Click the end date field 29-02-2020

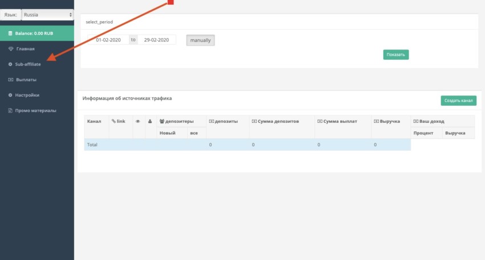(156, 40)
